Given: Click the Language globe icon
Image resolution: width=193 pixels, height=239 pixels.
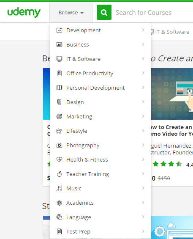Looking at the screenshot, I should pos(60,217).
